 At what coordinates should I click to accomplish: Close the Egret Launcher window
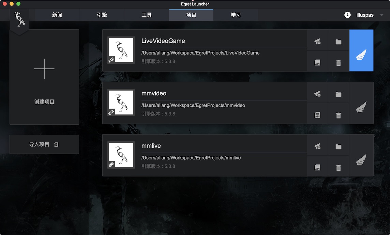[5, 4]
